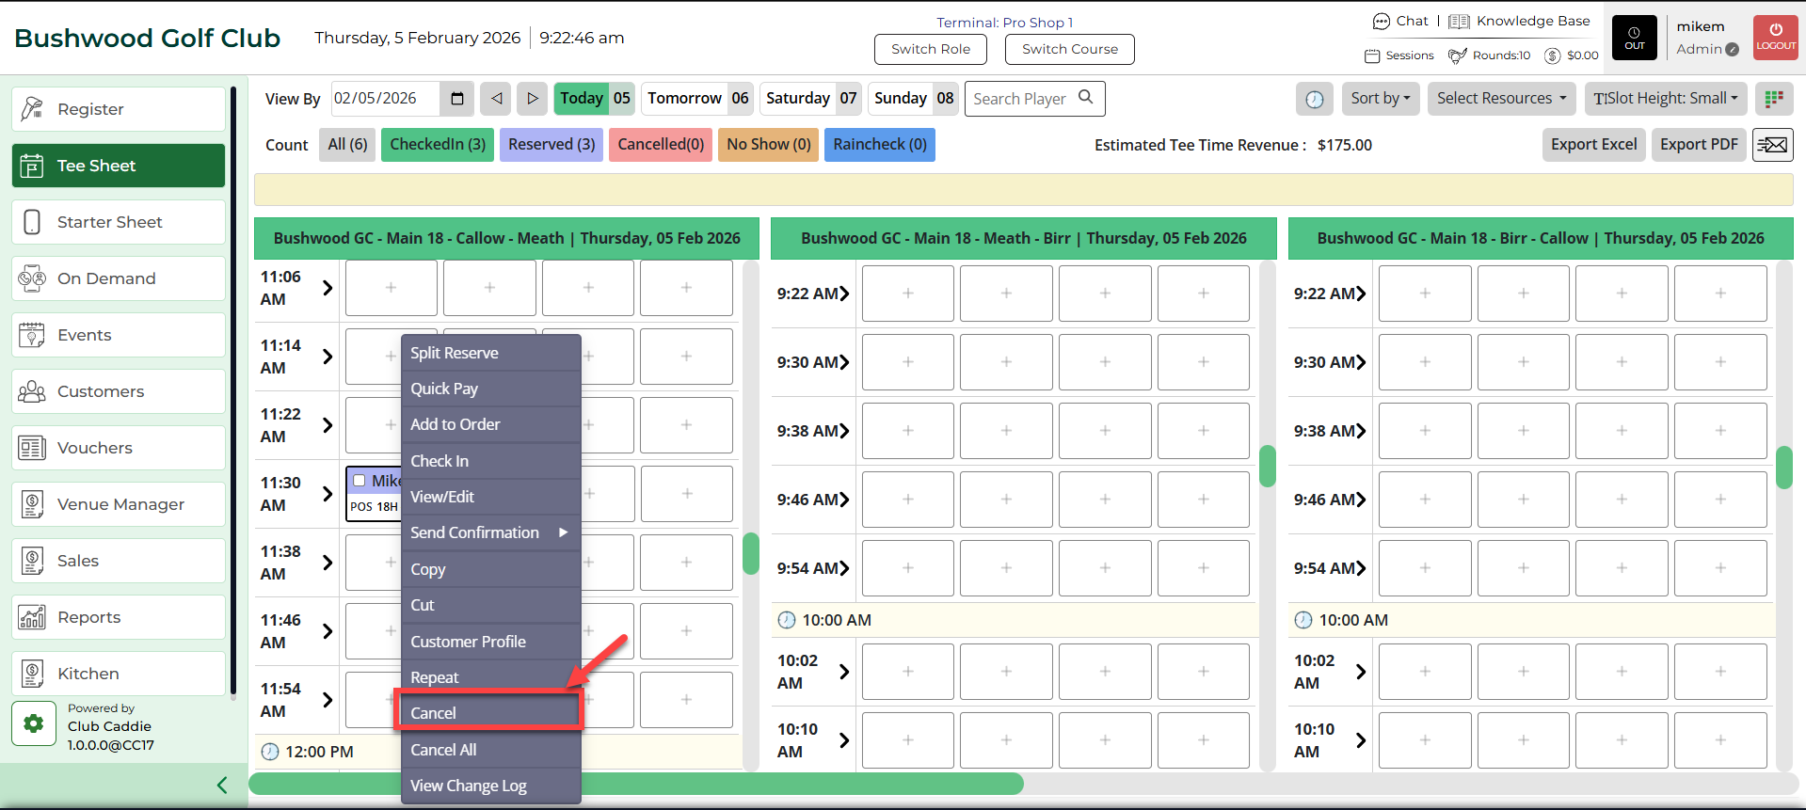This screenshot has height=810, width=1806.
Task: Go to next day arrow
Action: point(532,99)
